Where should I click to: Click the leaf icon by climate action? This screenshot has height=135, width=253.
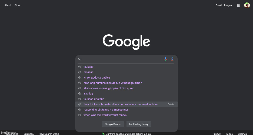coord(103,134)
